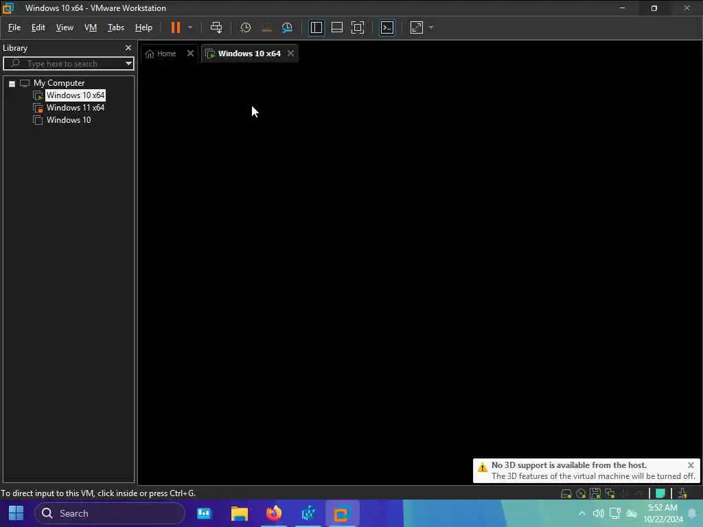
Task: Click the taskbar icon right of Firefox
Action: 308,513
